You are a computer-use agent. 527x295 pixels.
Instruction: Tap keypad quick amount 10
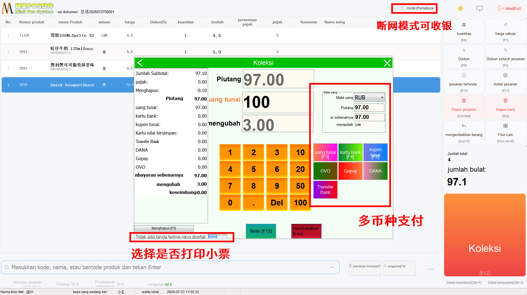click(x=300, y=152)
